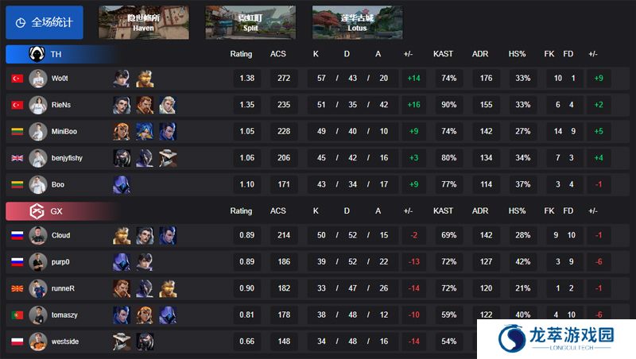This screenshot has height=359, width=636.
Task: Select the Split map thumbnail
Action: 250,22
